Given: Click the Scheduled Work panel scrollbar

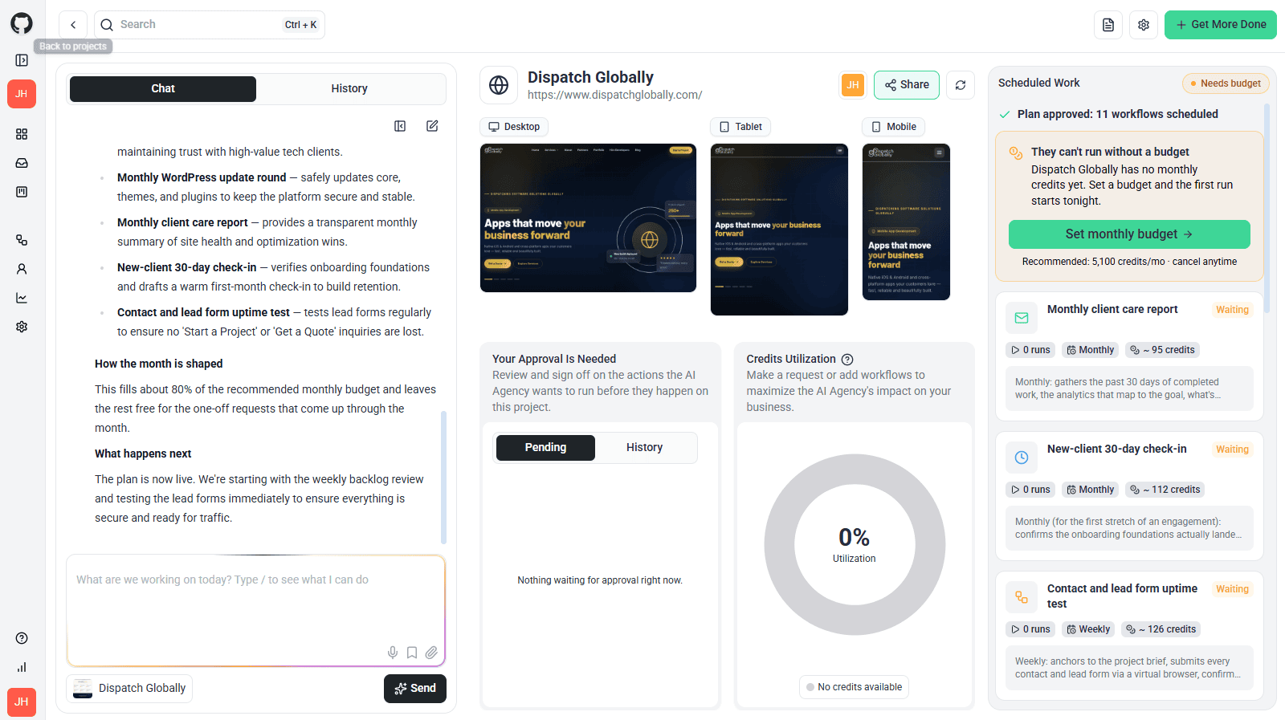Looking at the screenshot, I should [1267, 209].
